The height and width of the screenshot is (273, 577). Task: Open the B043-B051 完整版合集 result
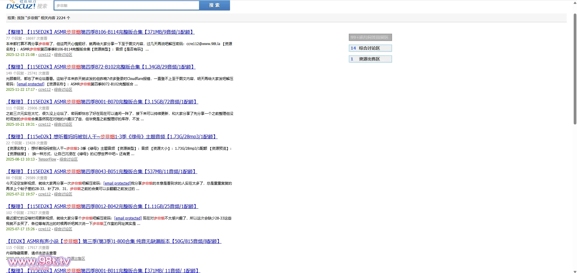tap(101, 171)
